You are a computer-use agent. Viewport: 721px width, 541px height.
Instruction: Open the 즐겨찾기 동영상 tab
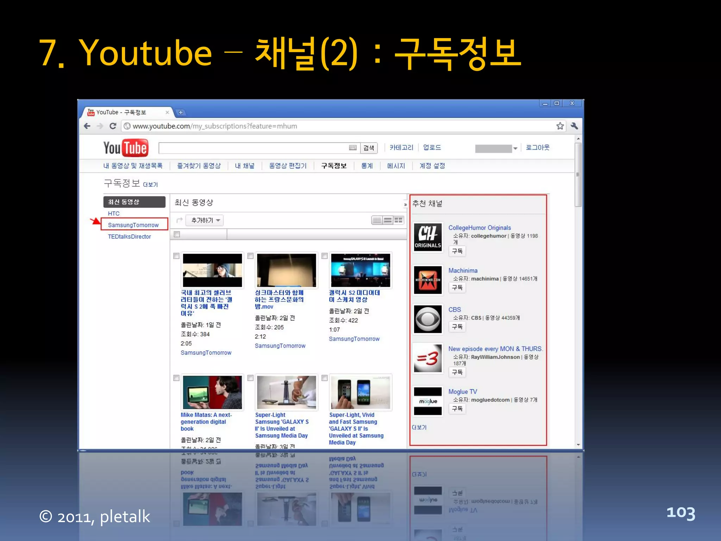point(199,166)
